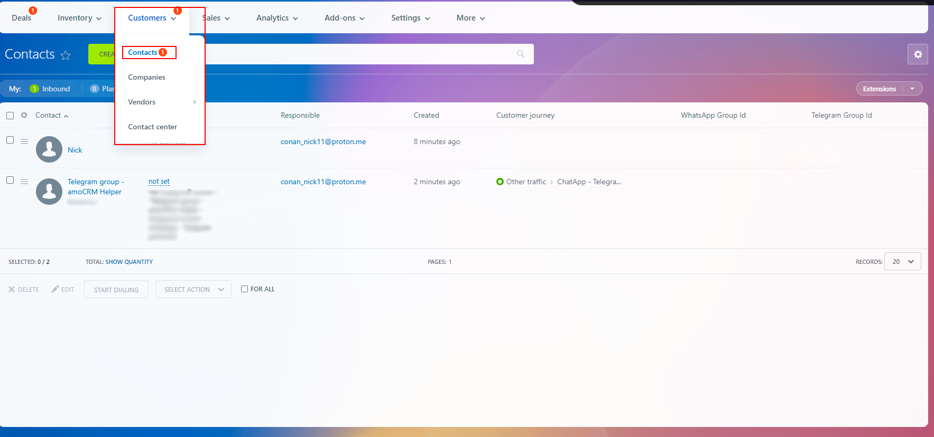The height and width of the screenshot is (437, 934).
Task: Open the column settings gear in table header
Action: [24, 115]
